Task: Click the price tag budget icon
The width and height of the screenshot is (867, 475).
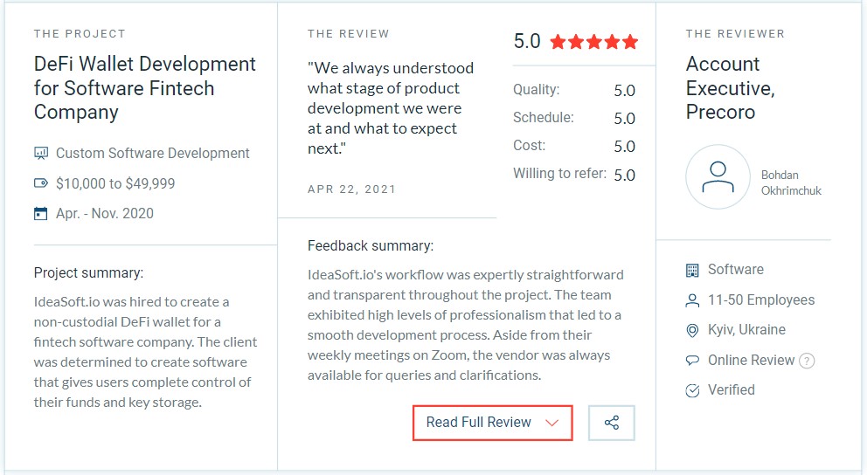Action: click(x=41, y=183)
